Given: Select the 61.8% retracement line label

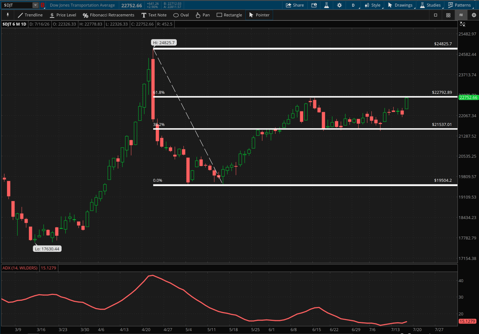Looking at the screenshot, I should (158, 92).
